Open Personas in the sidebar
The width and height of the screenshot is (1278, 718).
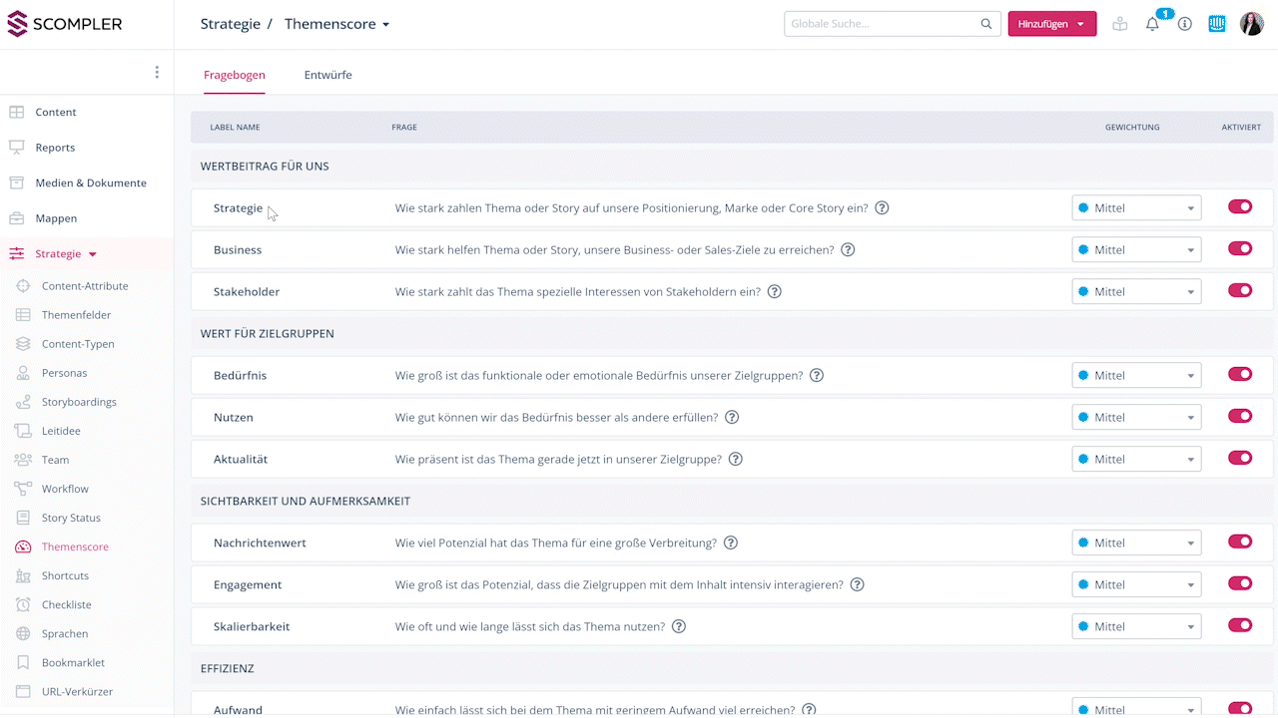64,373
